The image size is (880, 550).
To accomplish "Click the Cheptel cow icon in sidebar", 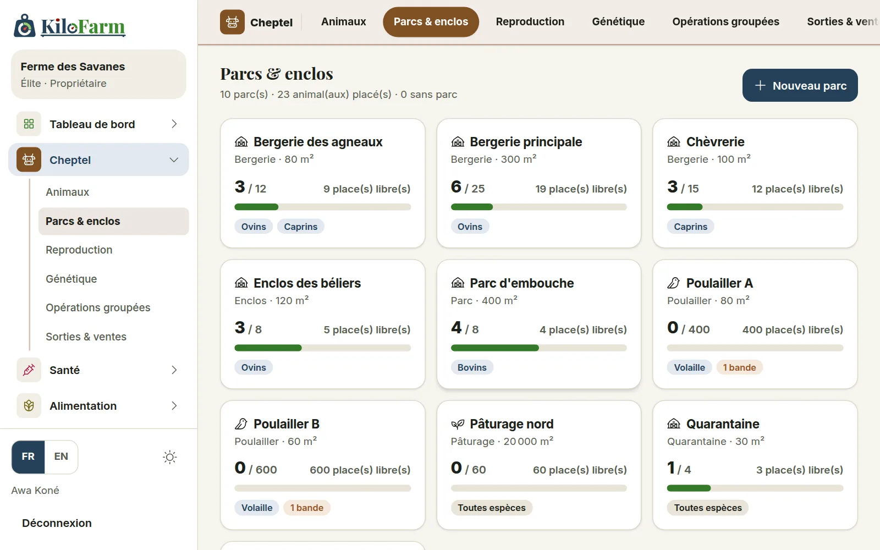I will coord(29,159).
